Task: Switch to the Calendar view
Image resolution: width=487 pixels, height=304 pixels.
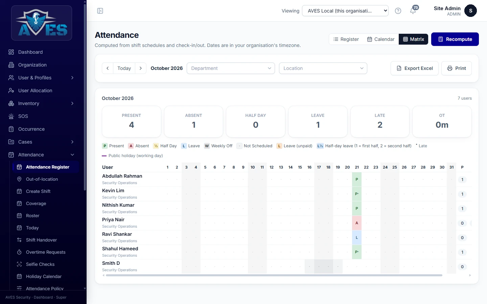Action: (x=381, y=39)
